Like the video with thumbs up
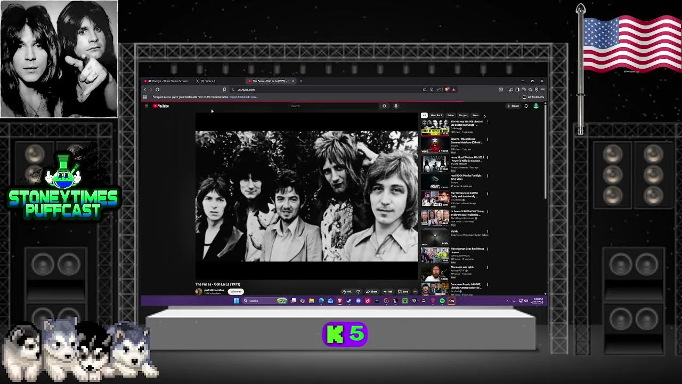This screenshot has height=384, width=682. pyautogui.click(x=347, y=292)
